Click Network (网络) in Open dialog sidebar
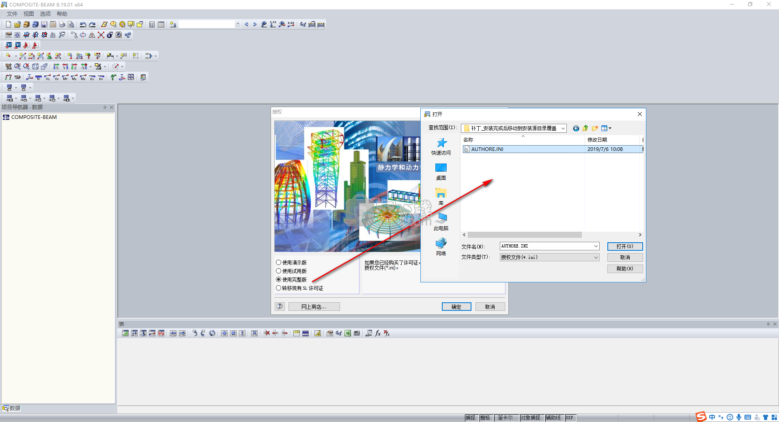The width and height of the screenshot is (779, 422). (x=441, y=248)
